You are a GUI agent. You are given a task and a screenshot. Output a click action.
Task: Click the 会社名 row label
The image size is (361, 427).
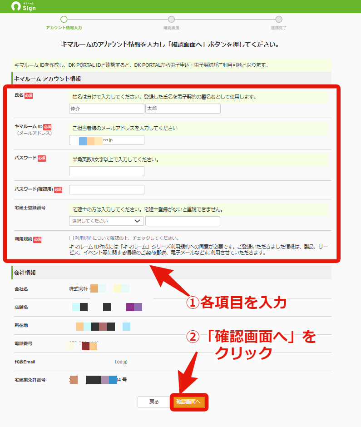coord(21,289)
